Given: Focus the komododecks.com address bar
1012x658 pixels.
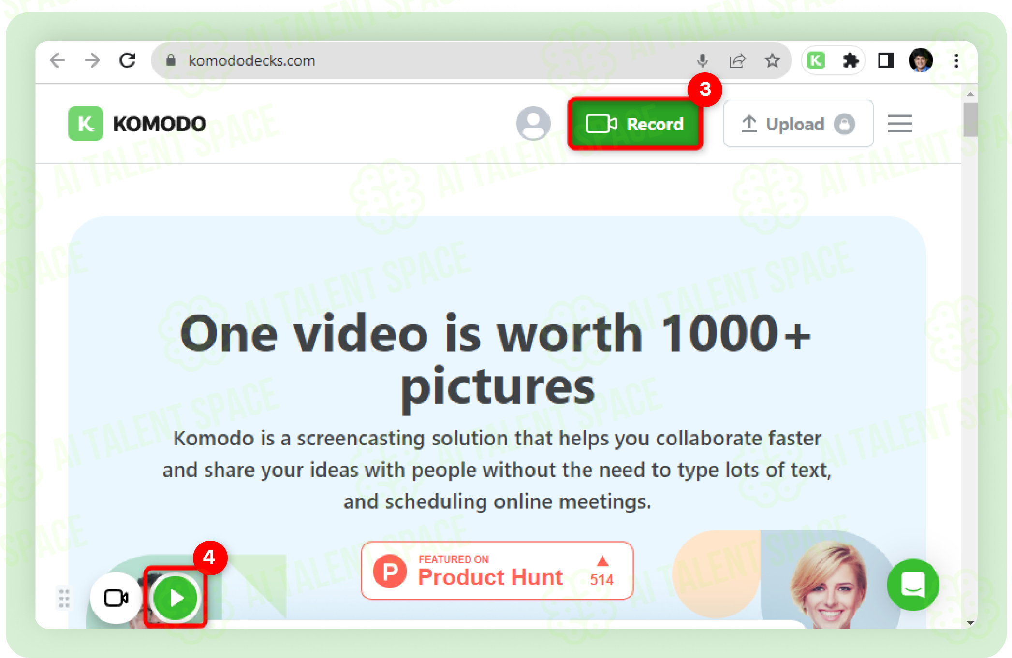Looking at the screenshot, I should [471, 60].
